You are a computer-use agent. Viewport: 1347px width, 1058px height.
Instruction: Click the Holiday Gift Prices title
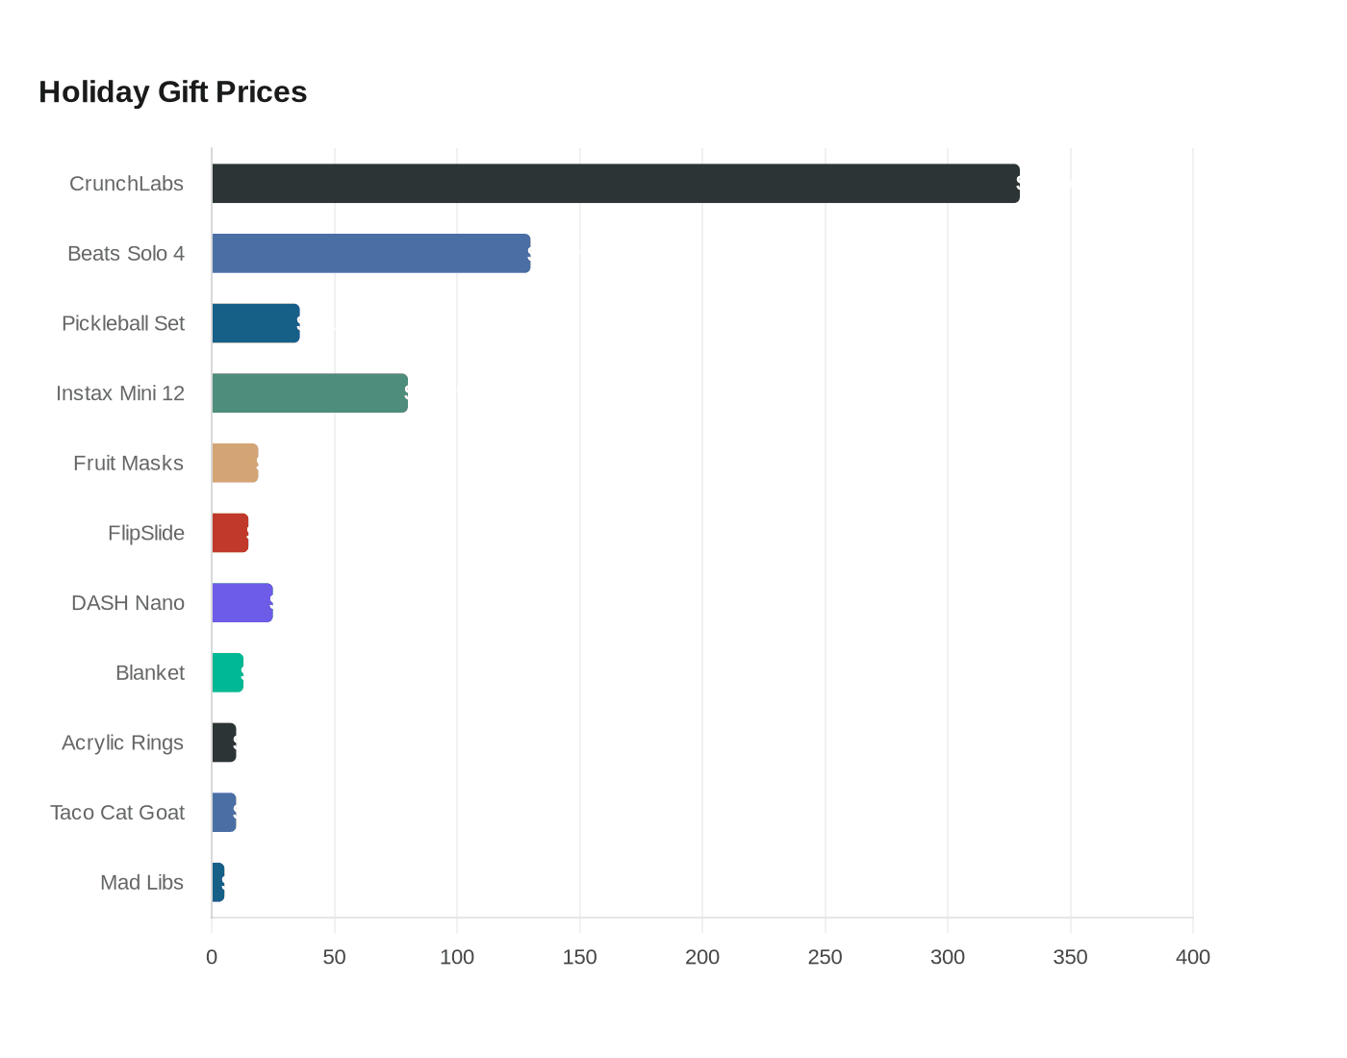pos(173,91)
